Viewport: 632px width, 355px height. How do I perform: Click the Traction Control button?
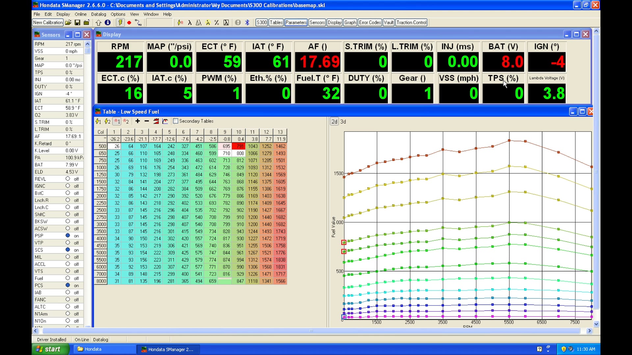click(x=411, y=22)
